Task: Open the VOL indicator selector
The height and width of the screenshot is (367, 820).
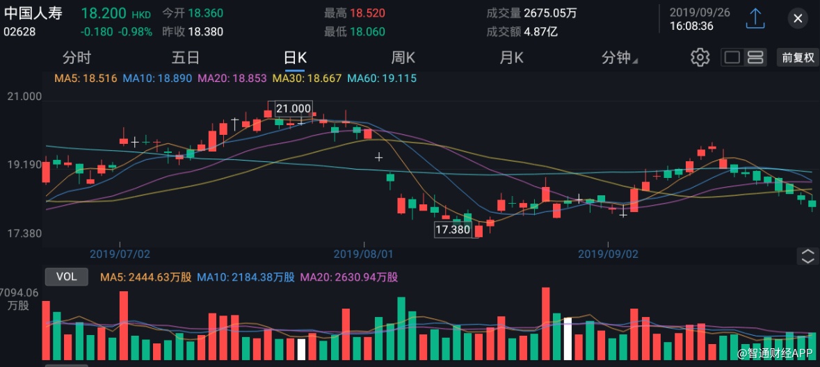Action: [66, 277]
